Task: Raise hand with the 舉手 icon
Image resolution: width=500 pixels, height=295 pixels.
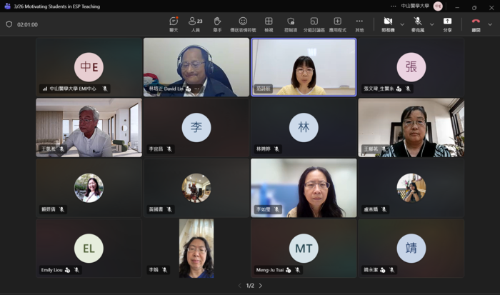Action: pos(217,24)
